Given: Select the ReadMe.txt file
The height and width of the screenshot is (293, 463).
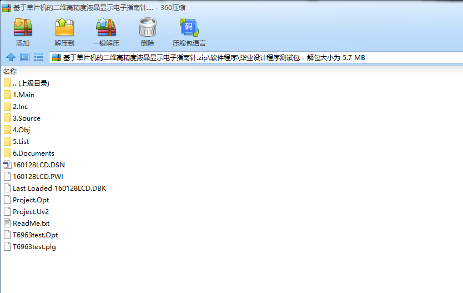Looking at the screenshot, I should click(x=27, y=223).
